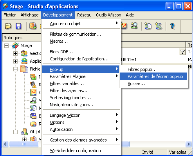Click the document list toolbar icon

(148, 26)
